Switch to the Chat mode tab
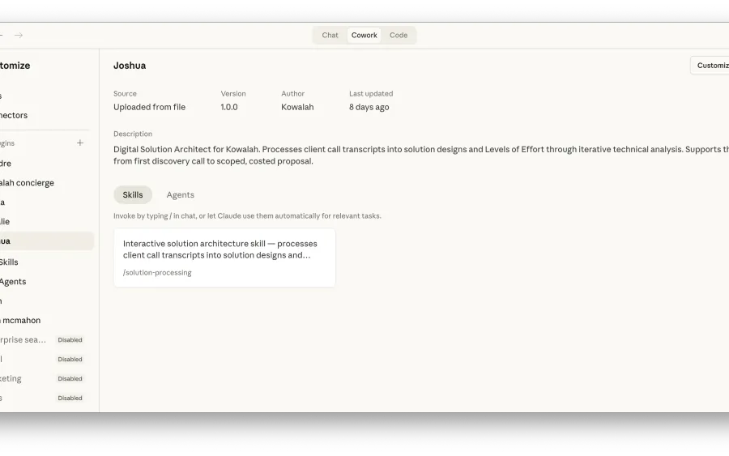The height and width of the screenshot is (456, 729). pyautogui.click(x=330, y=36)
